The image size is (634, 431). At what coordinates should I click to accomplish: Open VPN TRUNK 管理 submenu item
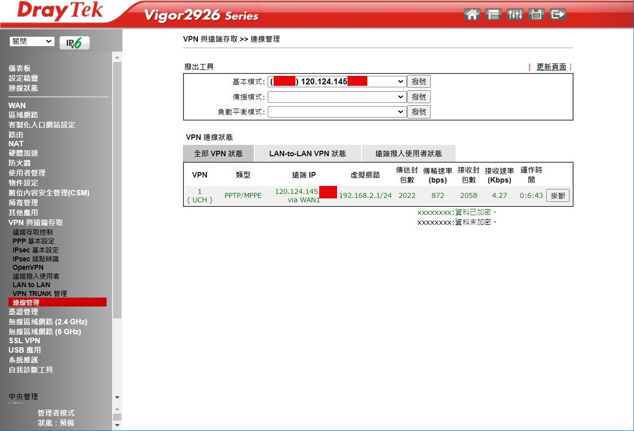(x=40, y=294)
